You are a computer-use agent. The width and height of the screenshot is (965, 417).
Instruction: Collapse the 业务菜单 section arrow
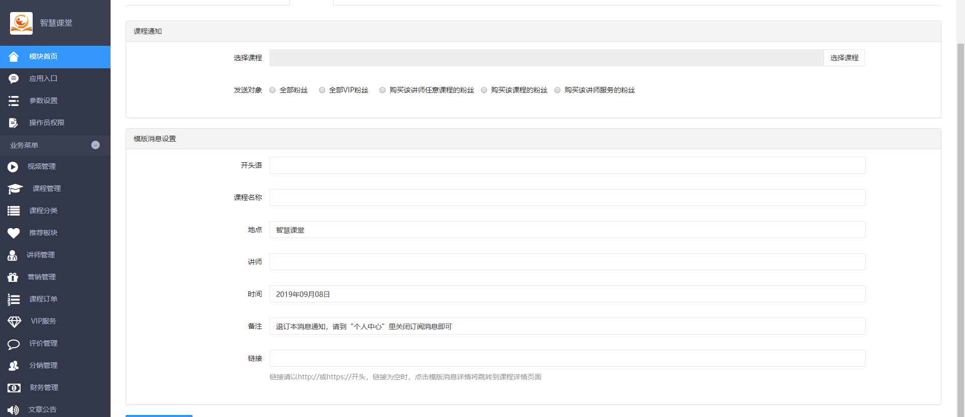click(x=95, y=145)
